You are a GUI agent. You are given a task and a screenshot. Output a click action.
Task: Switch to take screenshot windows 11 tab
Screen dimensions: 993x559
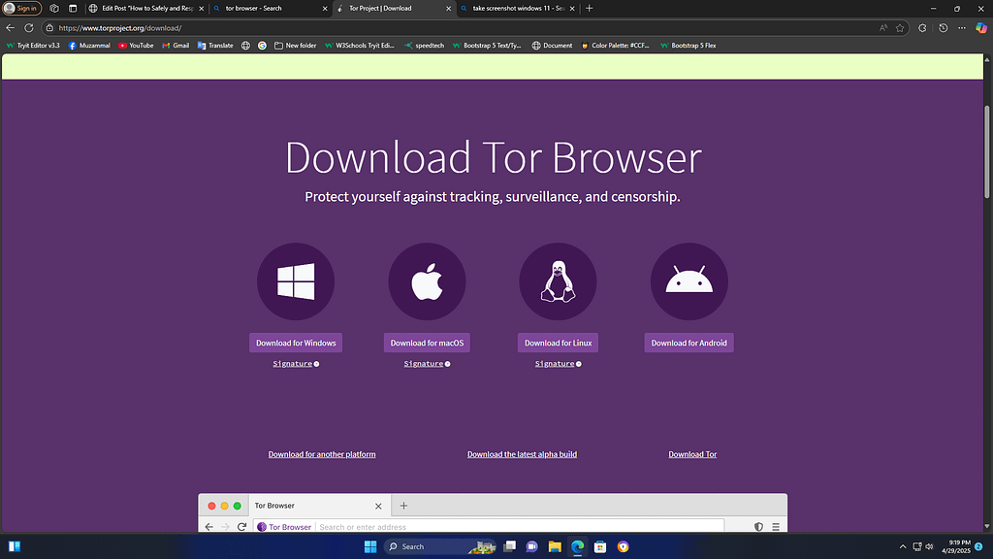coord(517,8)
